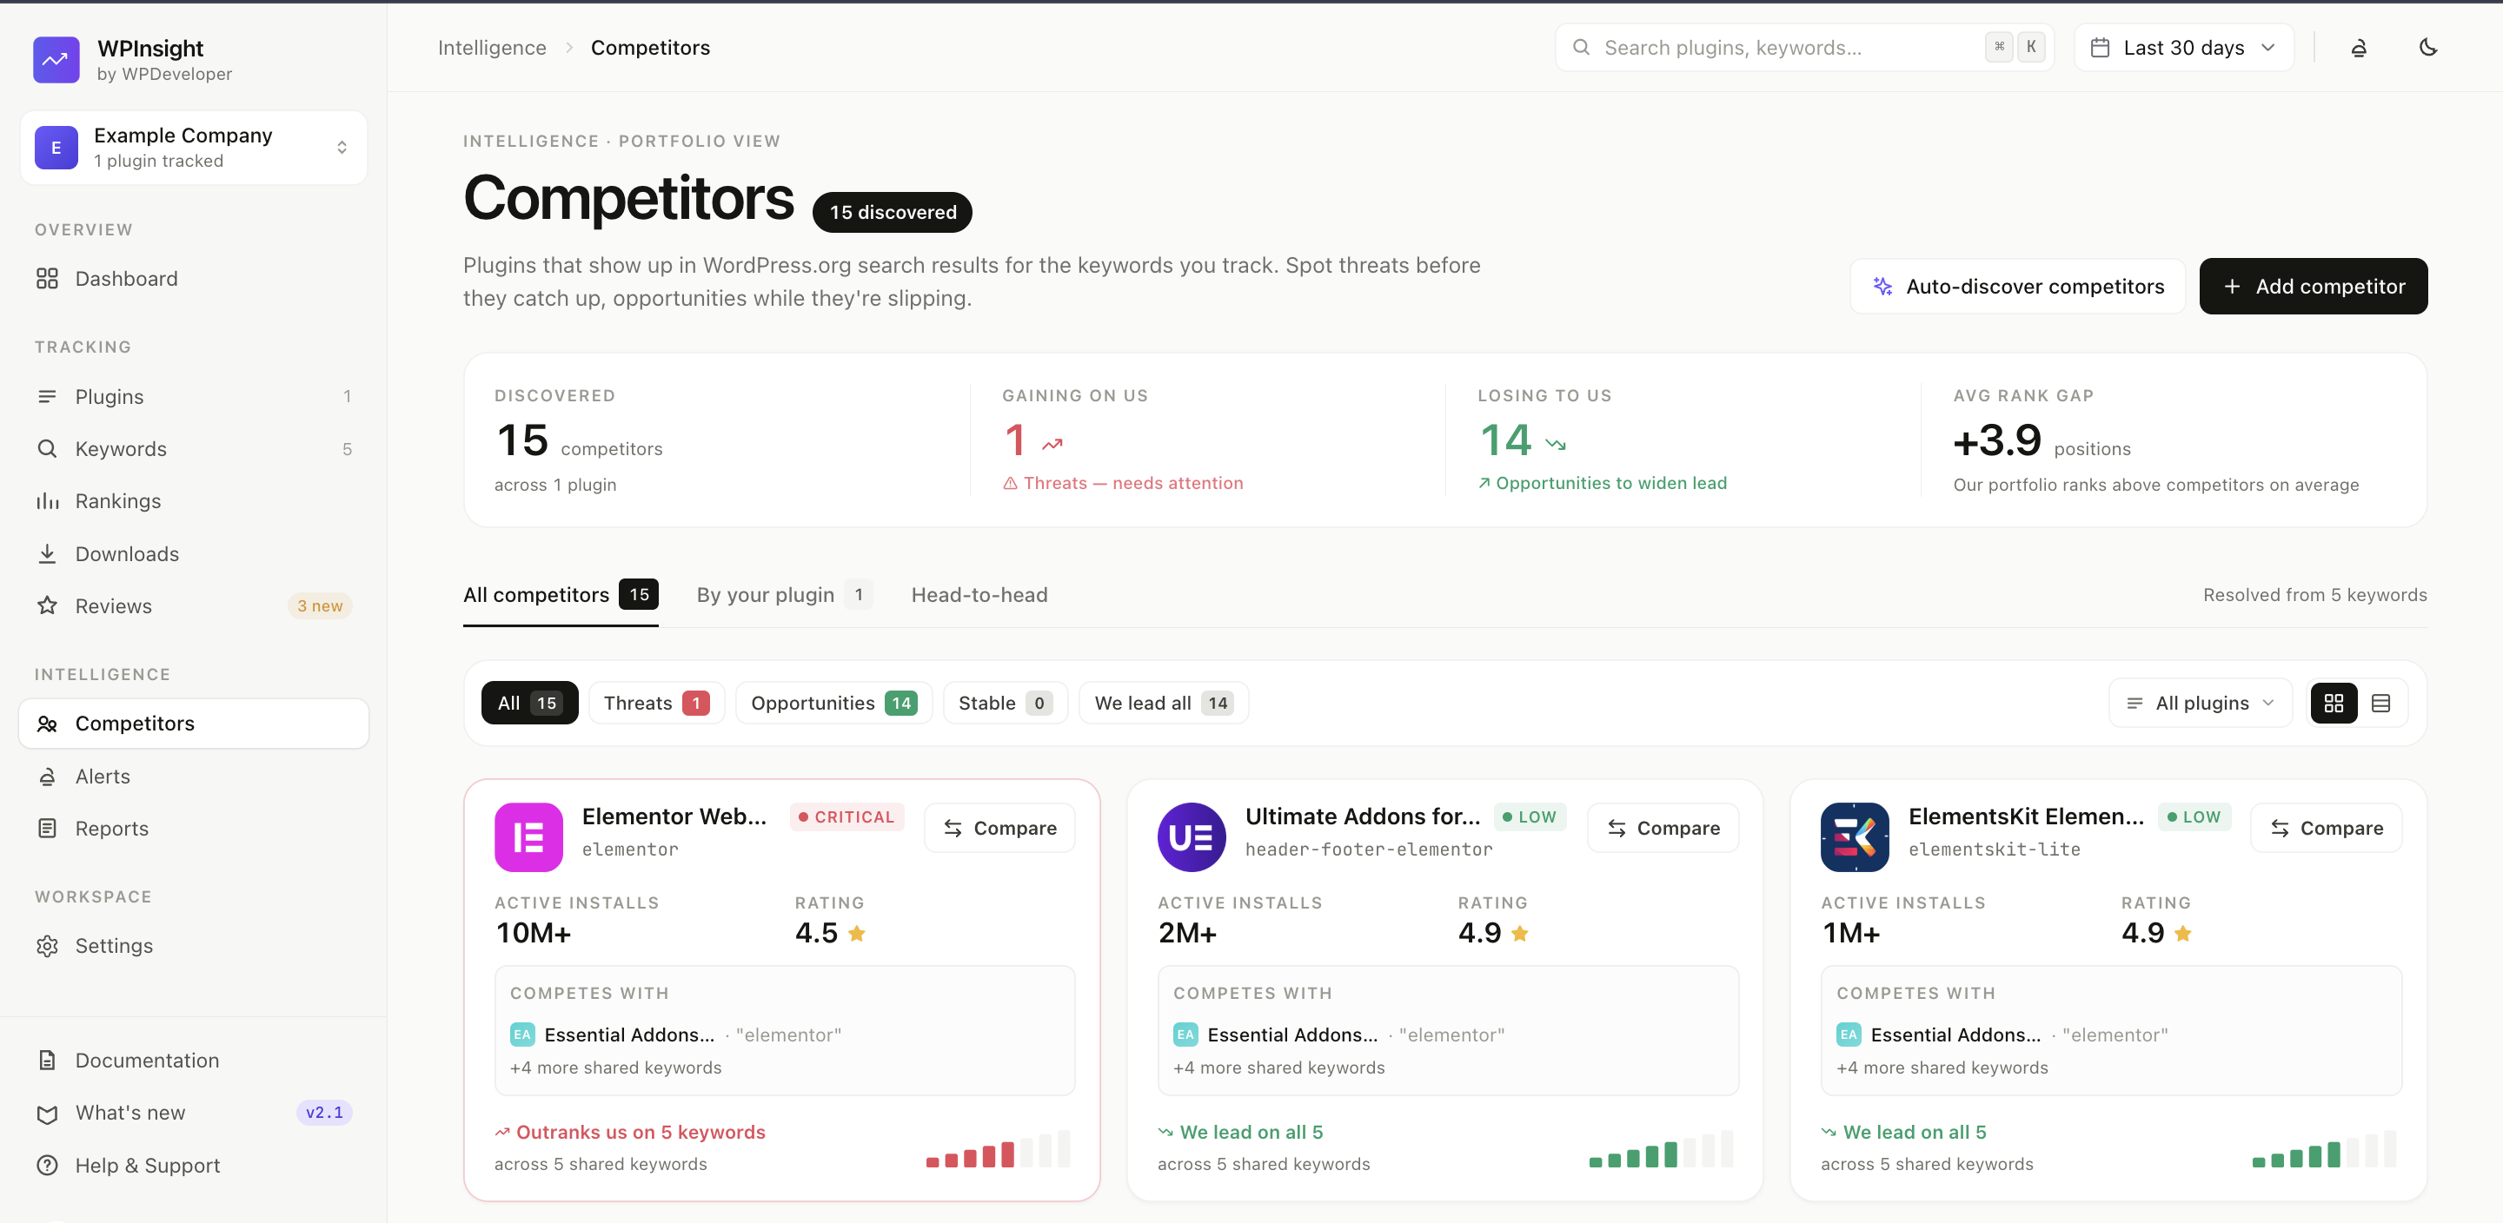Click the Competitors people icon in sidebar
The height and width of the screenshot is (1223, 2503).
[47, 724]
